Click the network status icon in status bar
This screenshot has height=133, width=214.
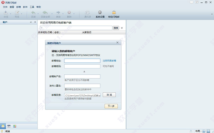(191, 131)
